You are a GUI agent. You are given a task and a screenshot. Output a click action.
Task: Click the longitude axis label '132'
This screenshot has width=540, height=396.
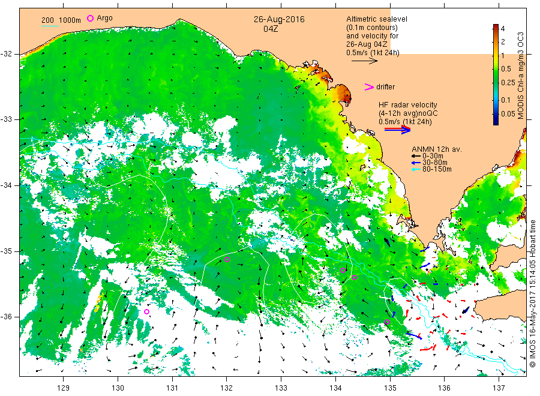(x=227, y=388)
